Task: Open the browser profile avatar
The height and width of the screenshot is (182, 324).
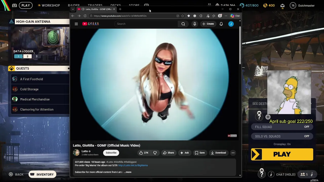Action: [220, 16]
